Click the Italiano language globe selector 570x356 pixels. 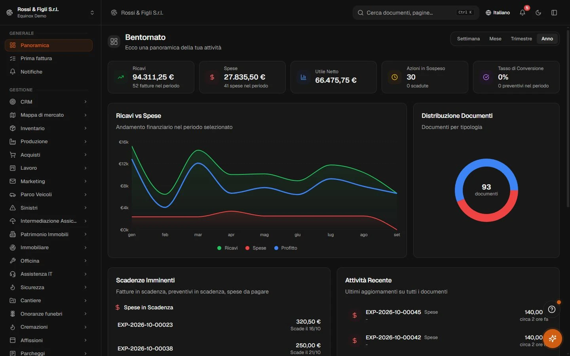point(498,13)
